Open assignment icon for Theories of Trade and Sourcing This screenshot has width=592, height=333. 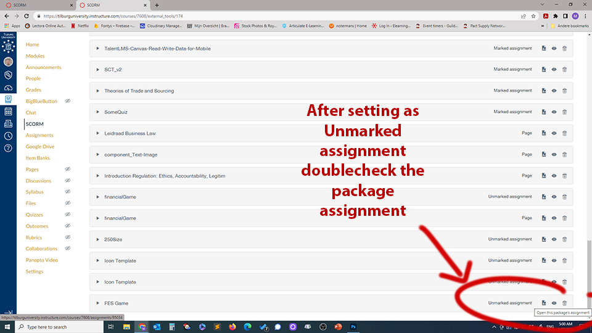click(x=544, y=91)
